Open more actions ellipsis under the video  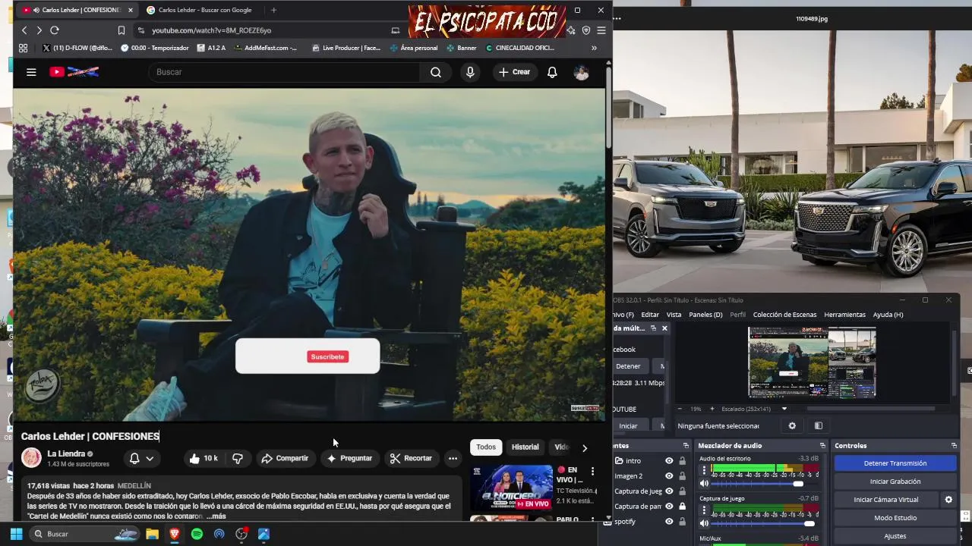click(x=453, y=458)
